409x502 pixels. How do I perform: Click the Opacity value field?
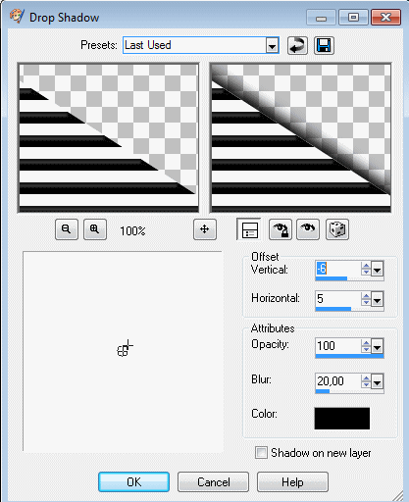tap(338, 346)
